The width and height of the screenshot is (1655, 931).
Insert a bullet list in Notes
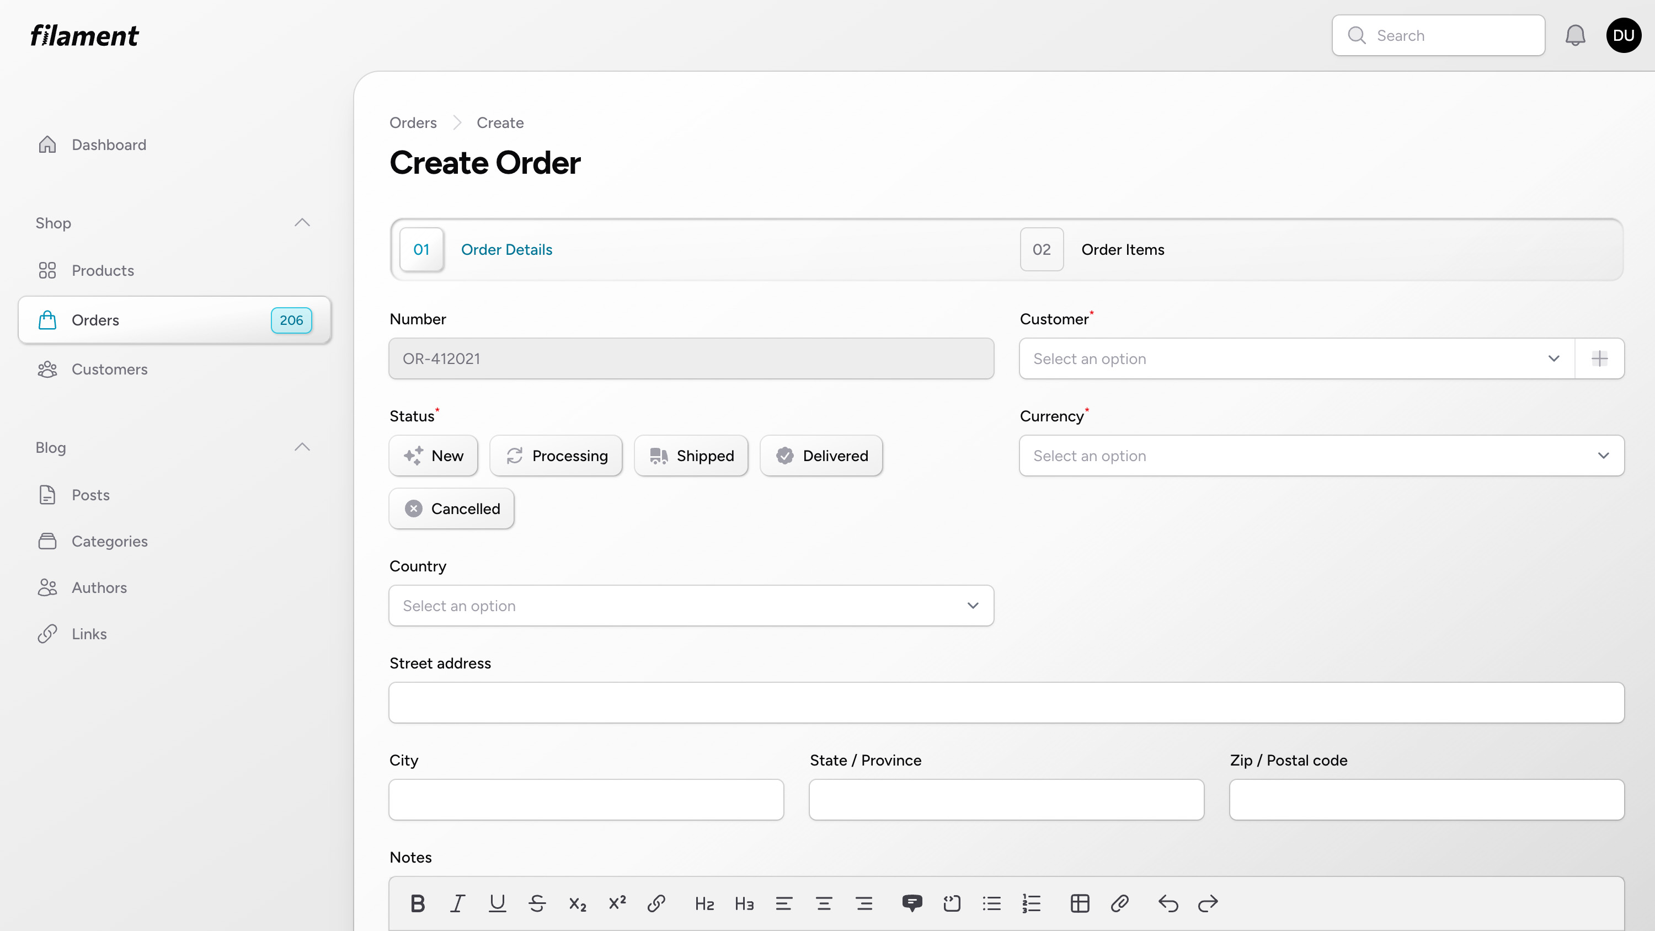coord(991,903)
